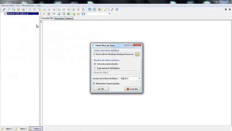
Task: Open the Herramientas menu
Action: click(x=28, y=5)
